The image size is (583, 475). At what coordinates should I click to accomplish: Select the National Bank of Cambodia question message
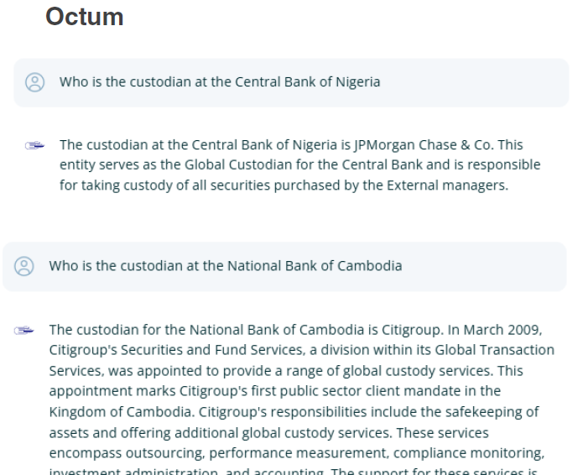[x=284, y=266]
